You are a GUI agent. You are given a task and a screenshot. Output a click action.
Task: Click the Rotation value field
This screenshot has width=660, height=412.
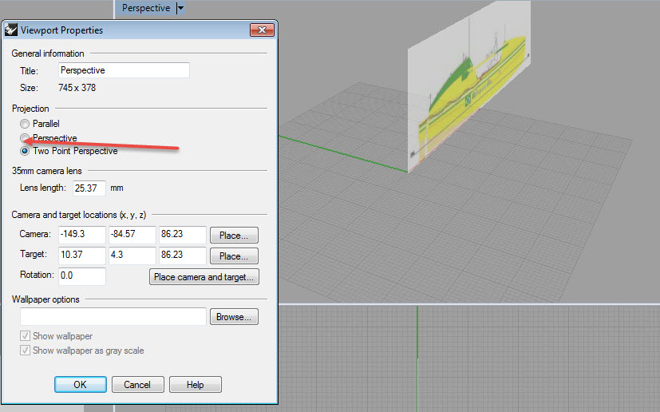82,276
